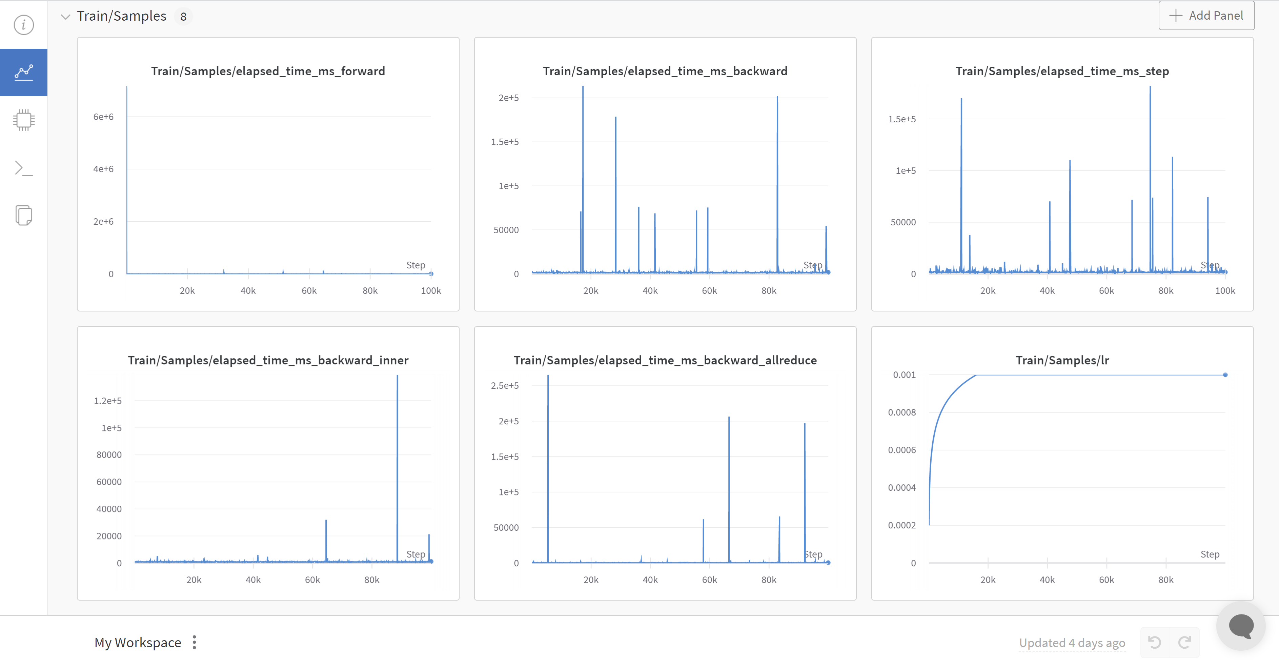Click the undo workspace changes icon
The height and width of the screenshot is (668, 1279).
pyautogui.click(x=1155, y=643)
